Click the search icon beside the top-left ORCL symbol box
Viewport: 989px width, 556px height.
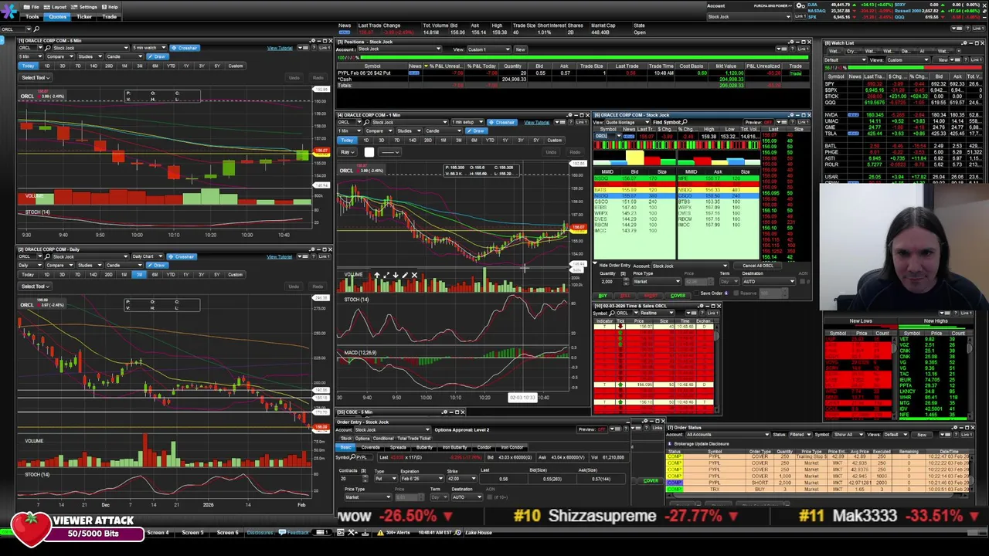[x=37, y=29]
